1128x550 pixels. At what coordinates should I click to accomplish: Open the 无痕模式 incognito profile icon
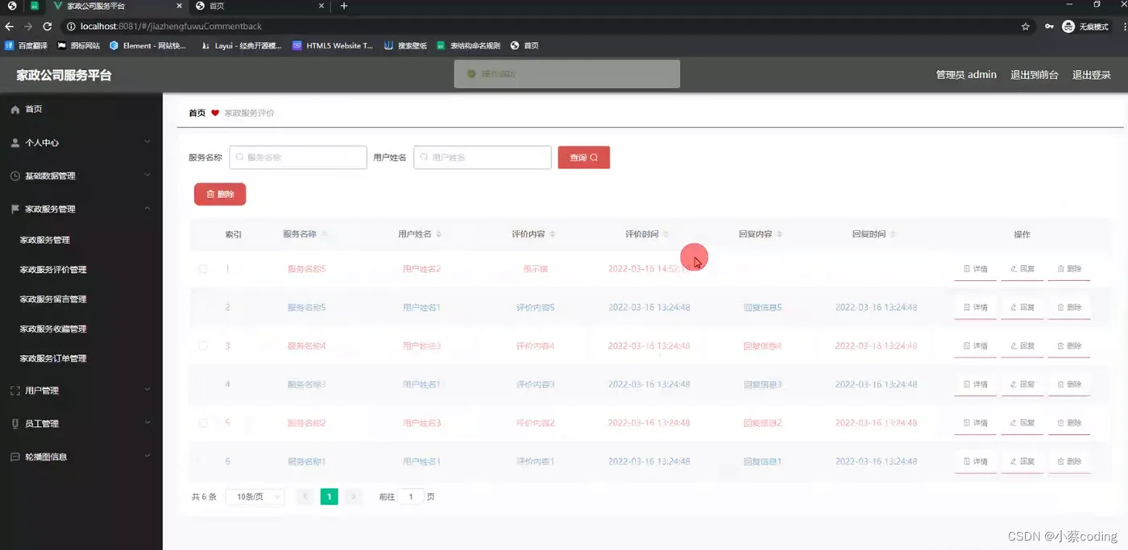tap(1068, 27)
